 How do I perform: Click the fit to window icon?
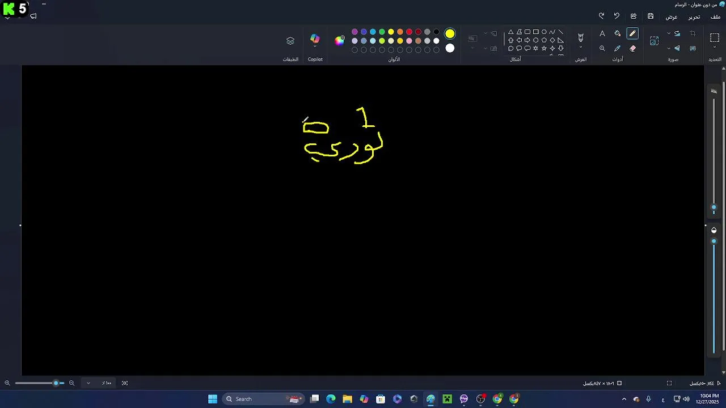click(x=125, y=383)
